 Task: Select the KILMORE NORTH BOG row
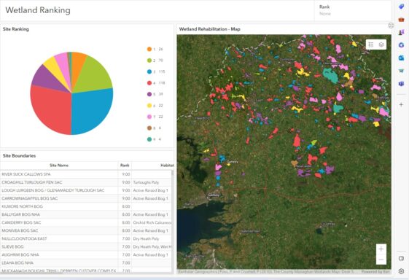[86, 206]
